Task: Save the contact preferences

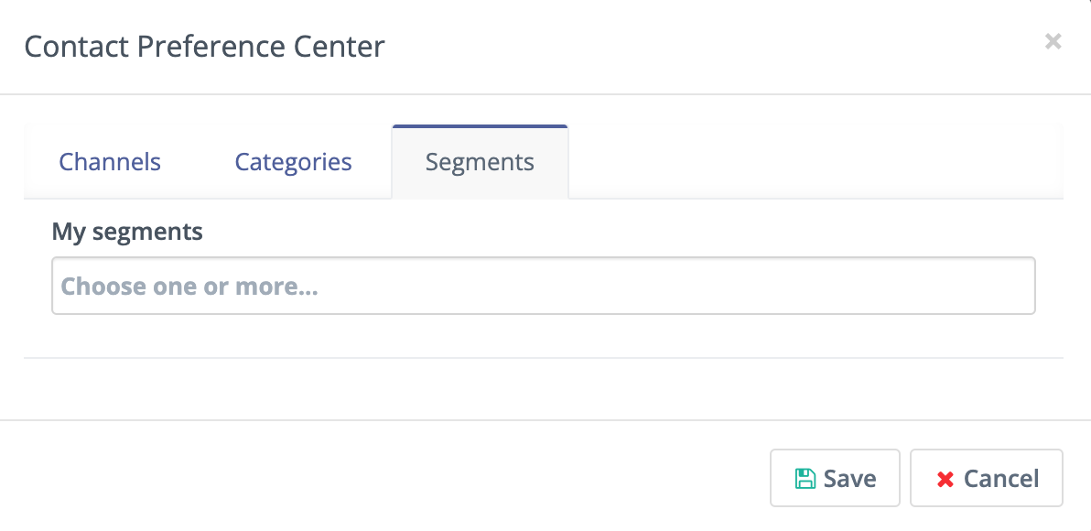Action: (835, 478)
